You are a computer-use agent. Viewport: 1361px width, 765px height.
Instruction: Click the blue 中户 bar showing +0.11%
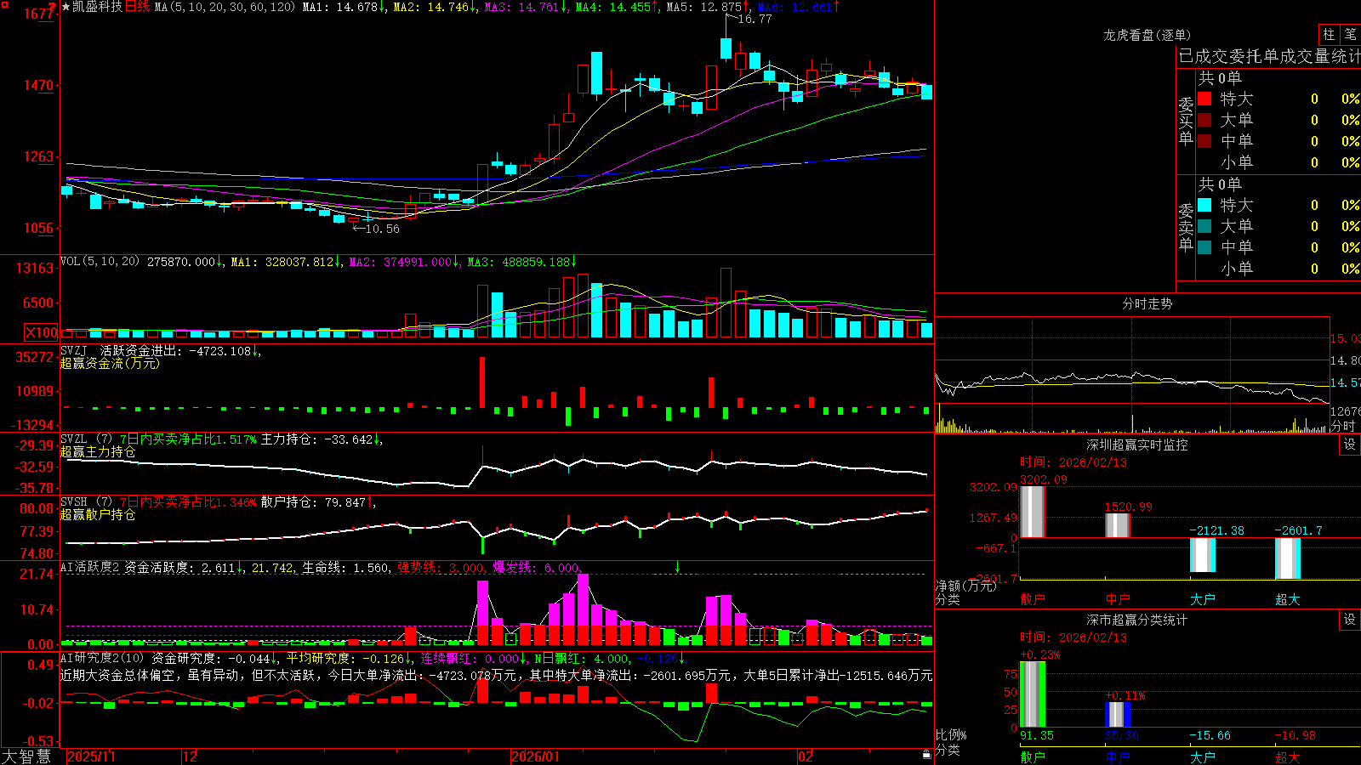tap(1117, 714)
